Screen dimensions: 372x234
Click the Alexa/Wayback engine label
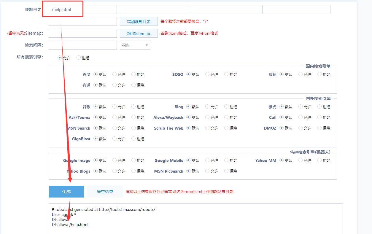(x=168, y=117)
